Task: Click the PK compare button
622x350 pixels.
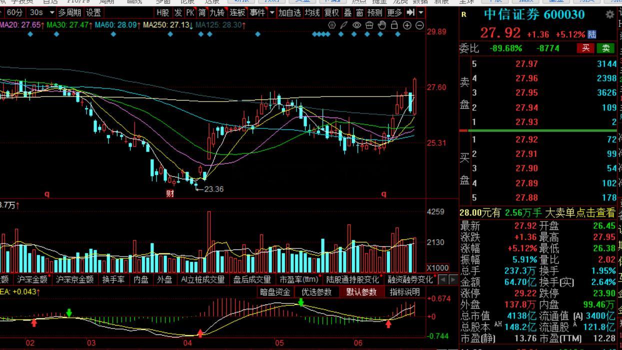Action: pos(190,12)
